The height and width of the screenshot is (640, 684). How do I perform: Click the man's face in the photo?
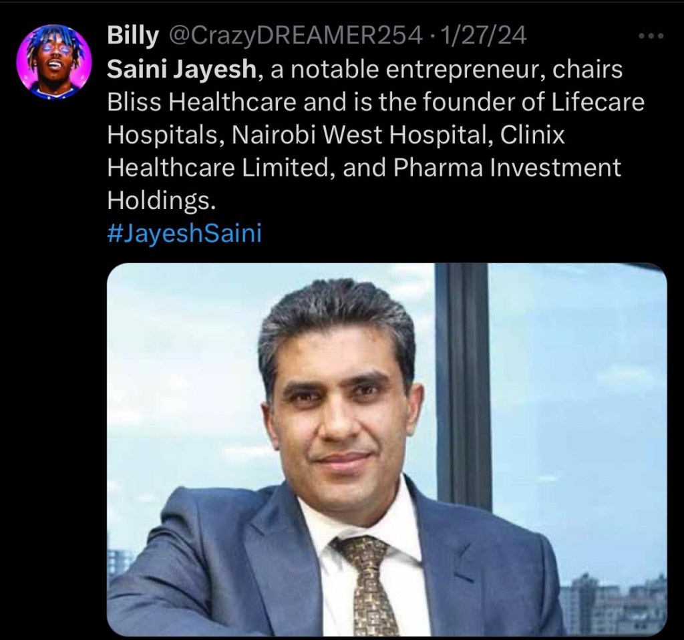(x=341, y=419)
